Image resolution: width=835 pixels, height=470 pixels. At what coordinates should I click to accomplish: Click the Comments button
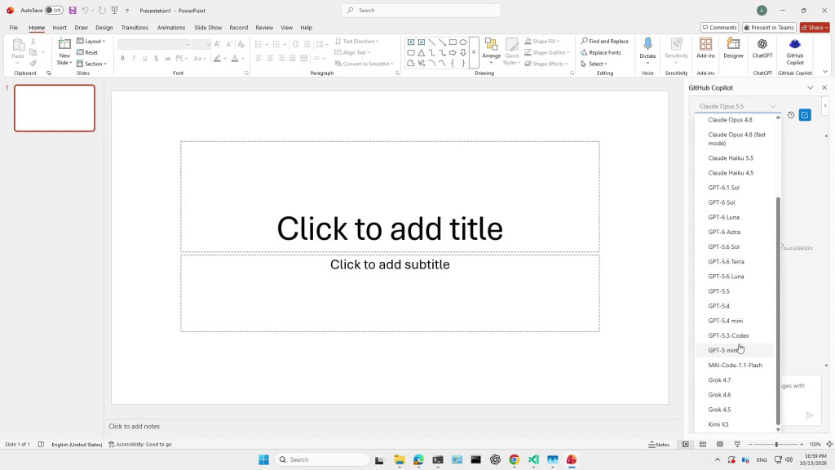click(x=719, y=28)
